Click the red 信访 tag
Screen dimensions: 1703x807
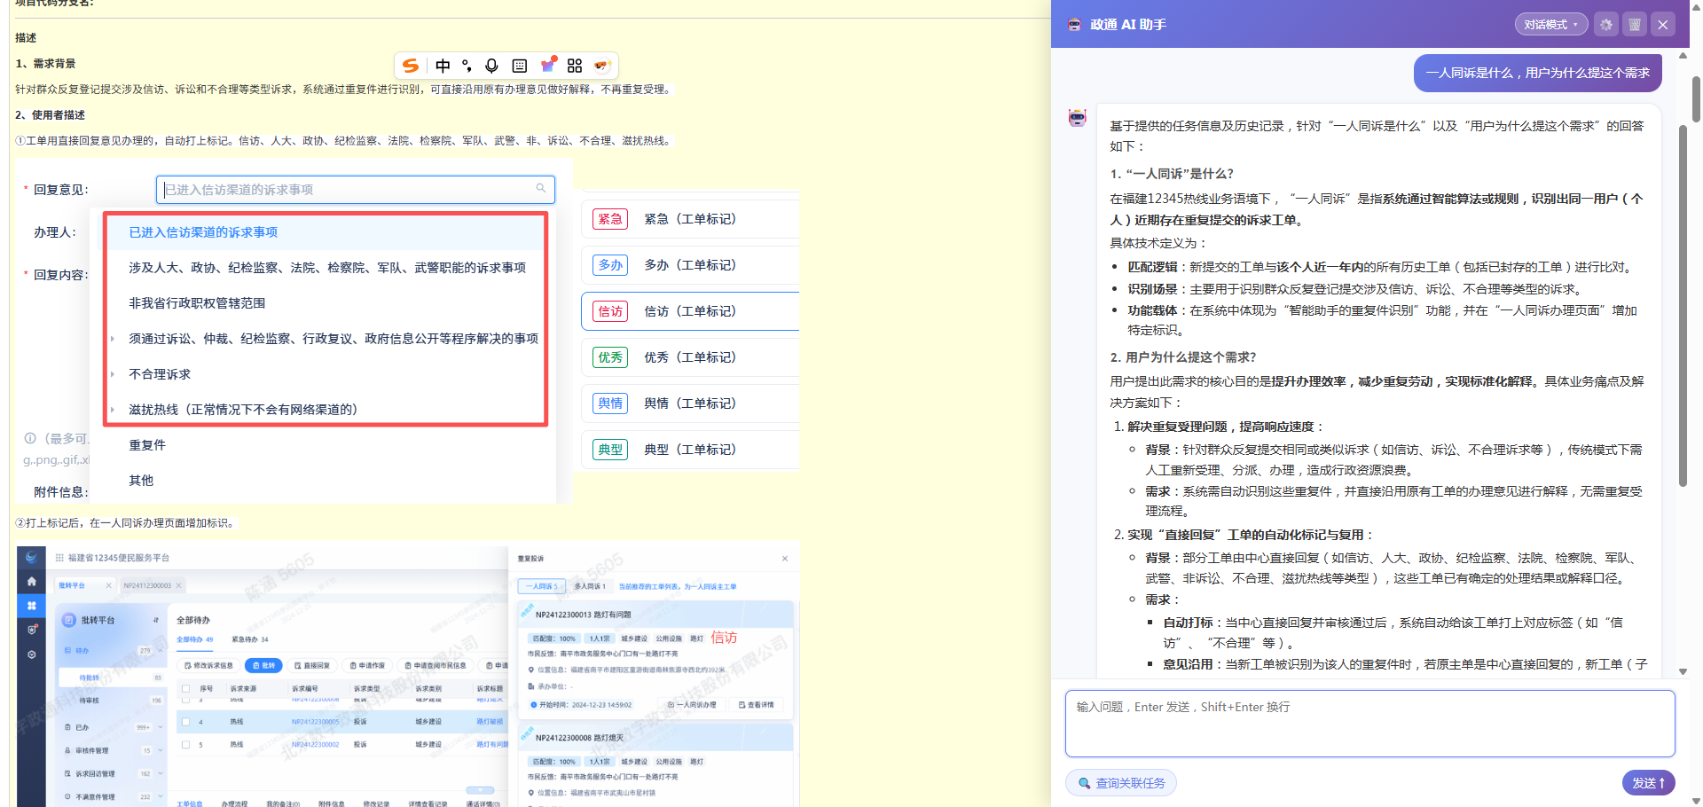610,311
